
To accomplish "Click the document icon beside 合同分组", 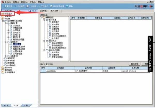I will 11,35.
